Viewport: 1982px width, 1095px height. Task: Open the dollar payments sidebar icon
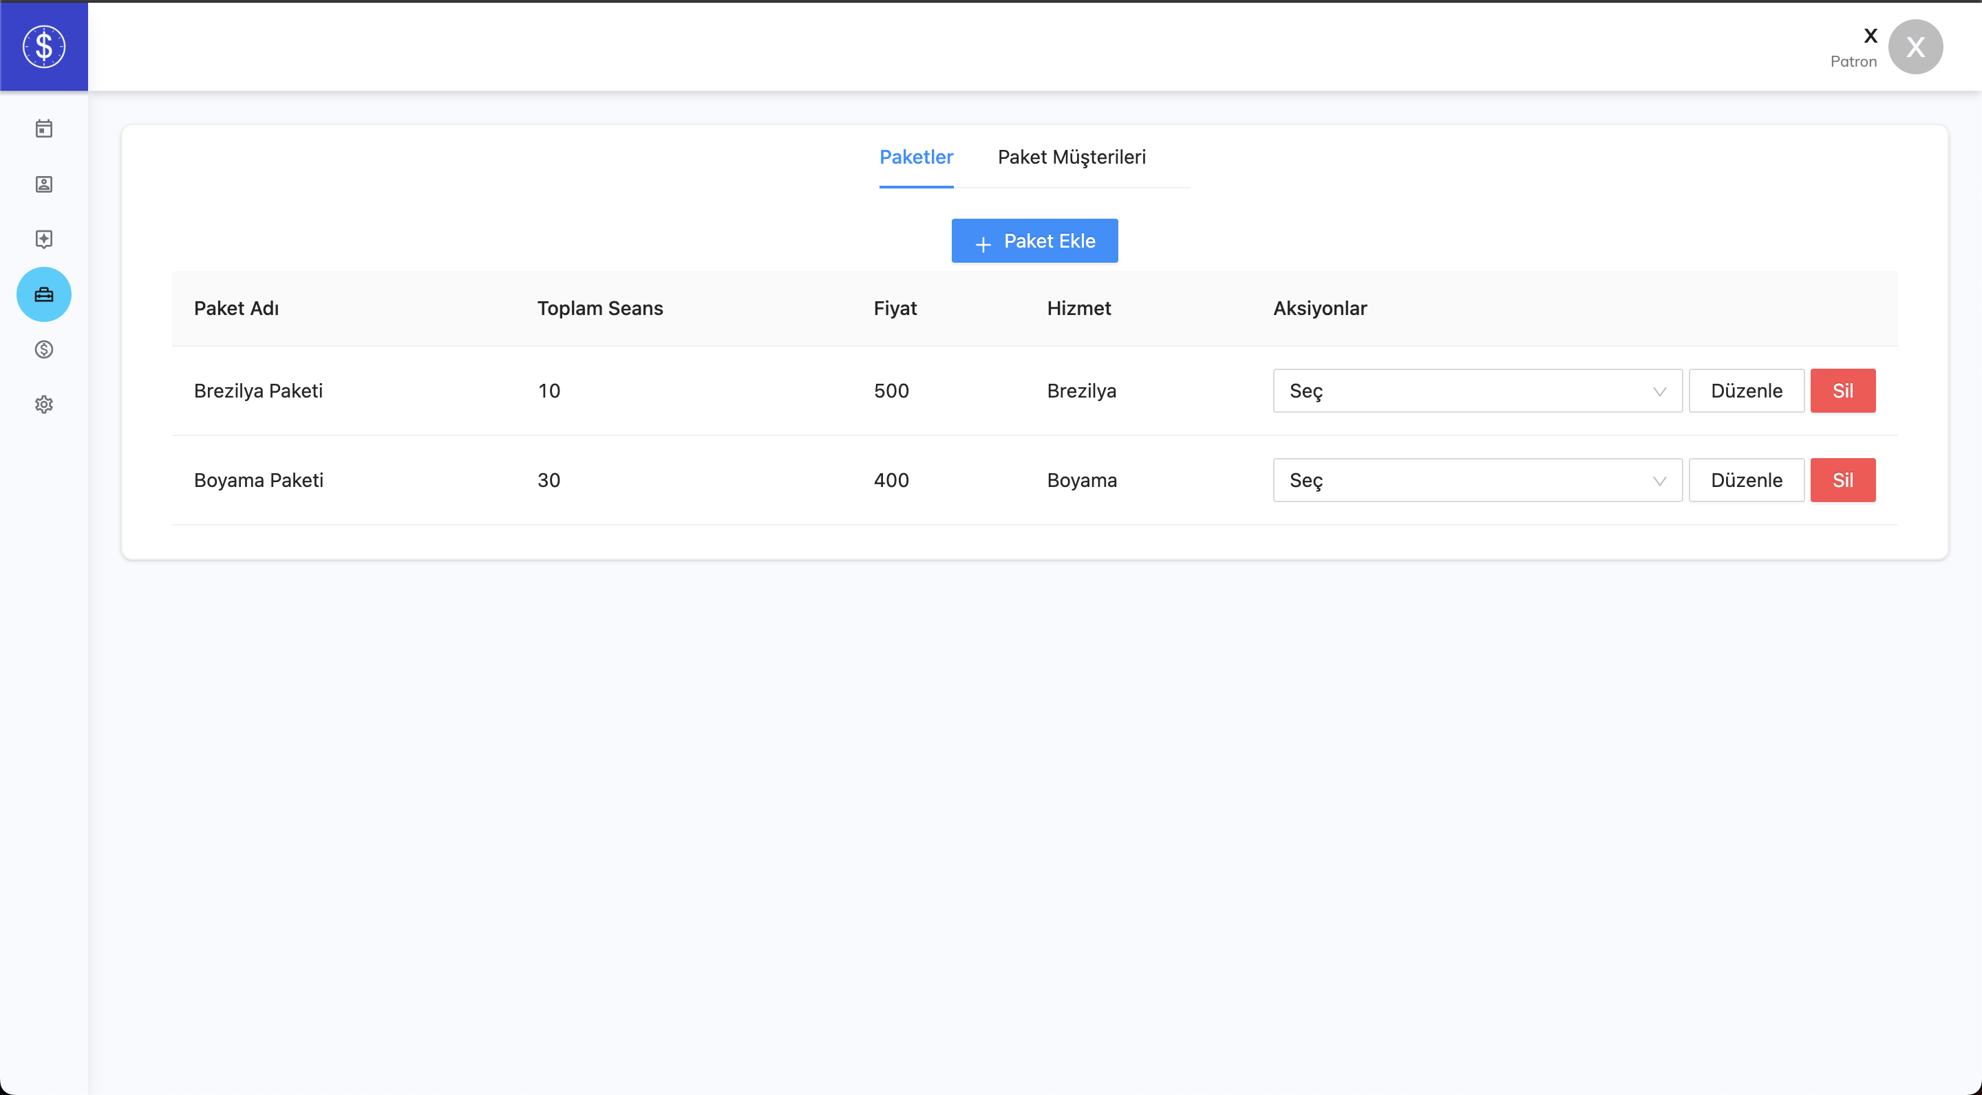coord(44,350)
